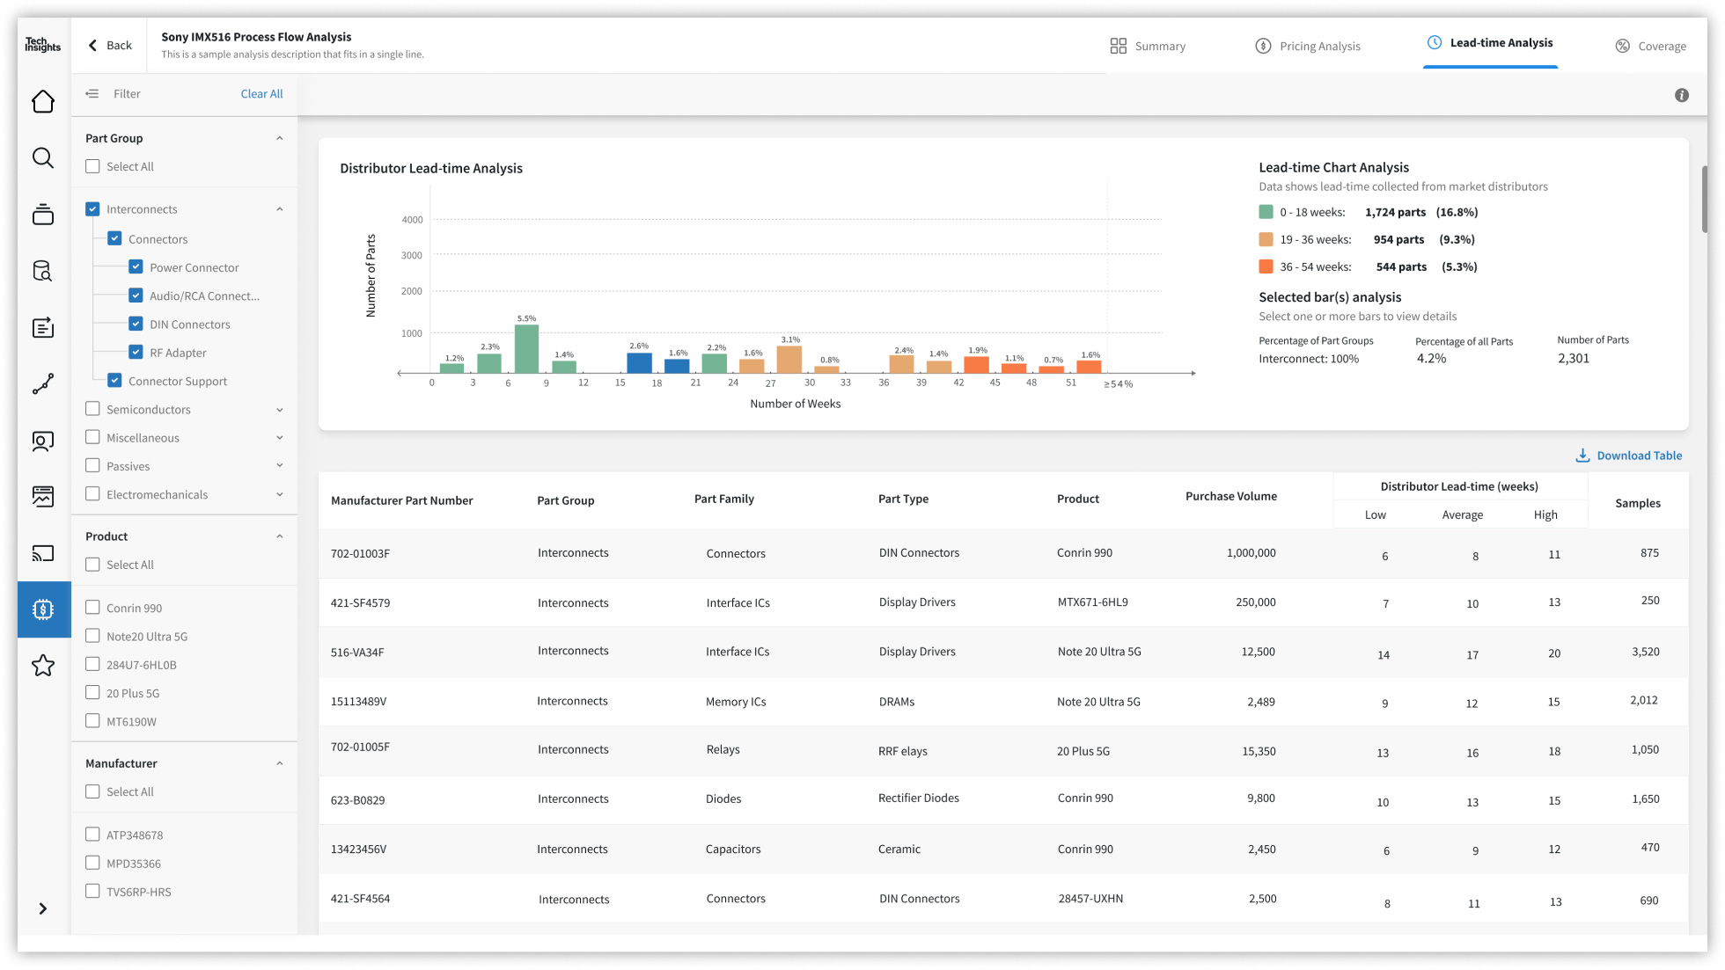Uncheck the Power Connector checkbox
The height and width of the screenshot is (970, 1725).
point(136,266)
